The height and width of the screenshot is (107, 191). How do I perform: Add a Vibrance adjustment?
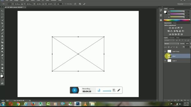pos(181,28)
